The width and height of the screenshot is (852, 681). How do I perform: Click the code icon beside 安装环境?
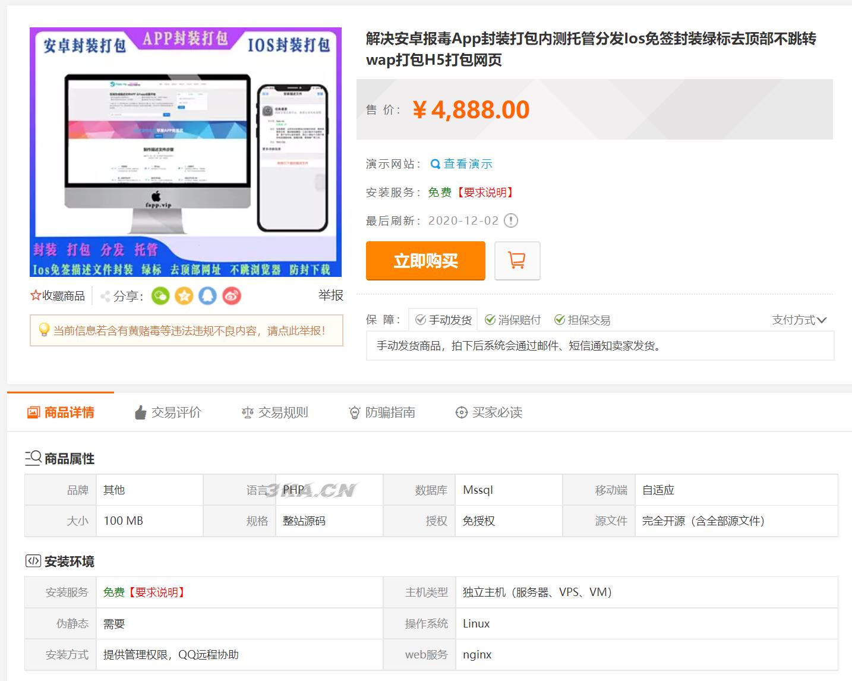[x=33, y=560]
